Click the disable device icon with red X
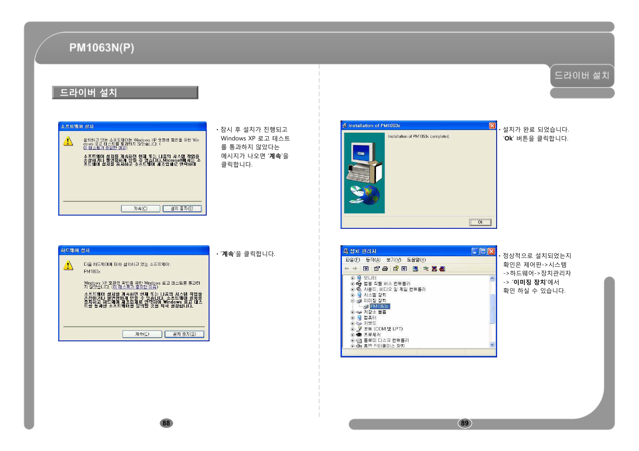 434,269
